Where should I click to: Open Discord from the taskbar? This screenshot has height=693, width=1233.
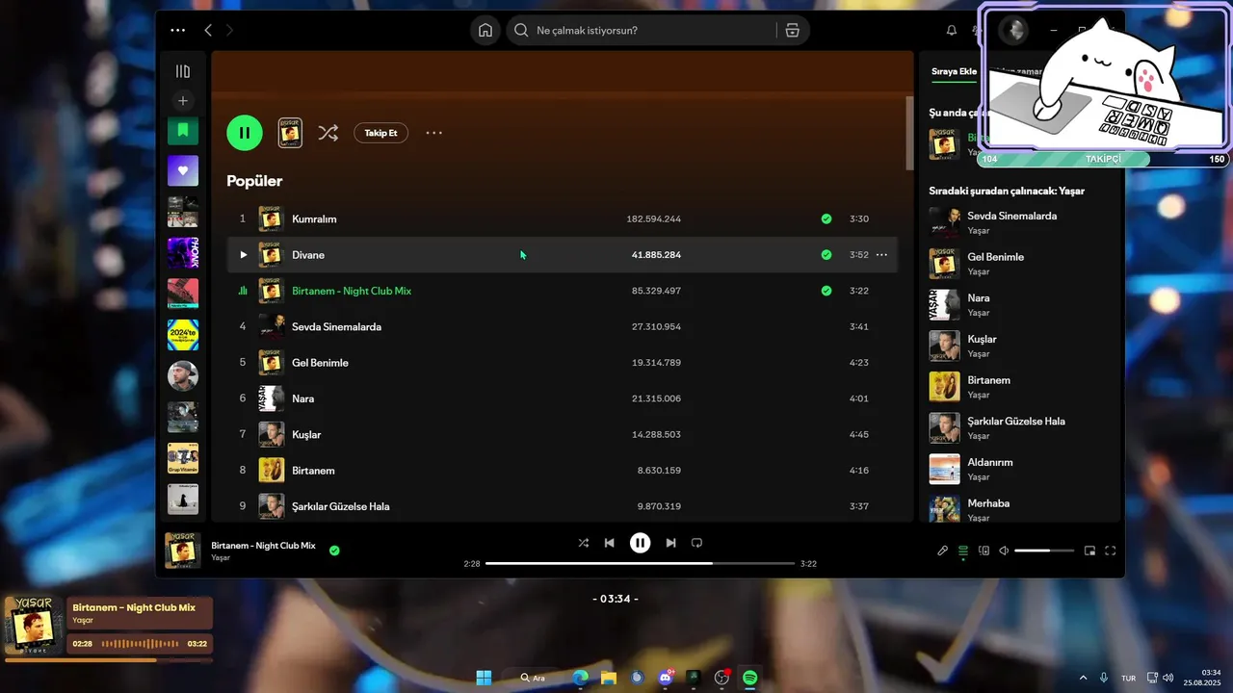666,678
